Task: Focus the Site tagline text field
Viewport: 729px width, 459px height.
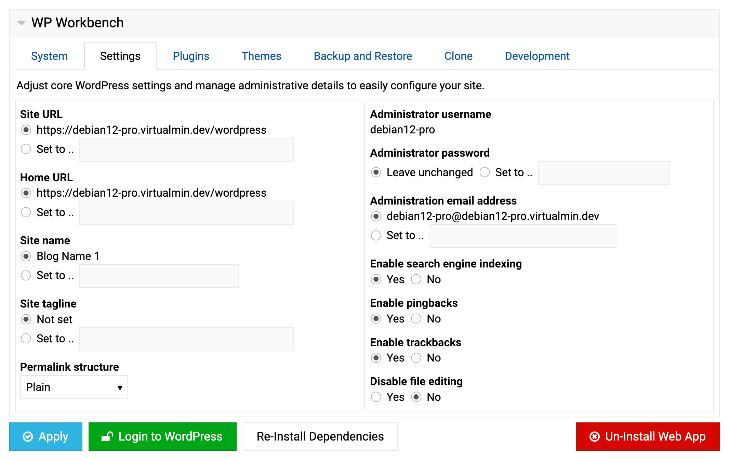Action: click(186, 339)
